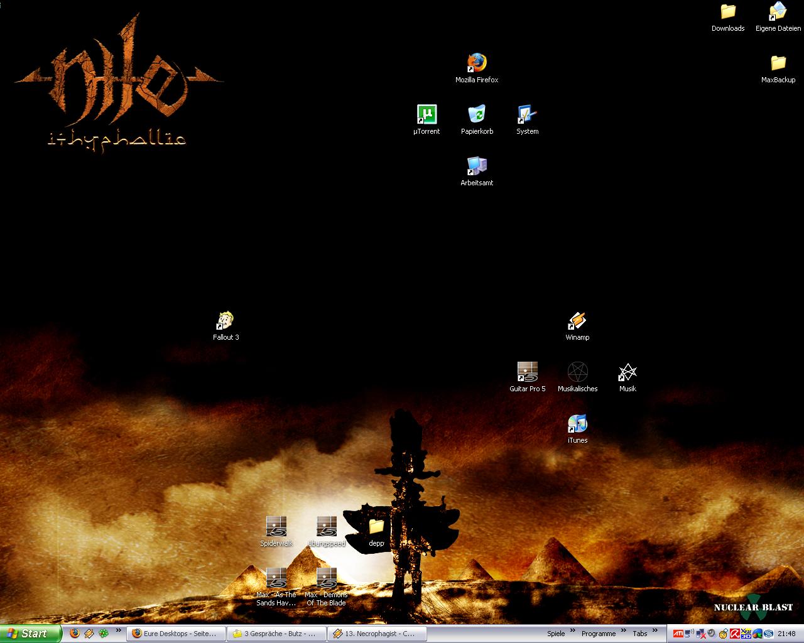Click the blue swirl tray icon
Screen dimensions: 804x643
(x=768, y=634)
